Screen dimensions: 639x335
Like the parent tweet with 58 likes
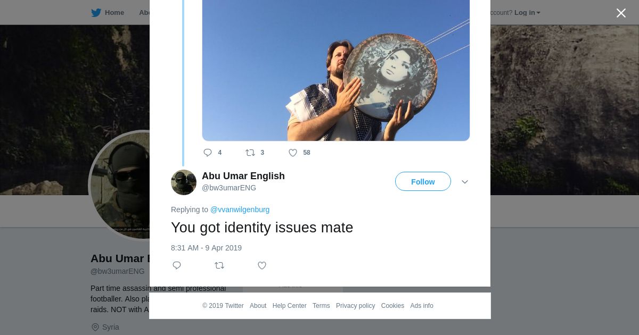pos(293,153)
